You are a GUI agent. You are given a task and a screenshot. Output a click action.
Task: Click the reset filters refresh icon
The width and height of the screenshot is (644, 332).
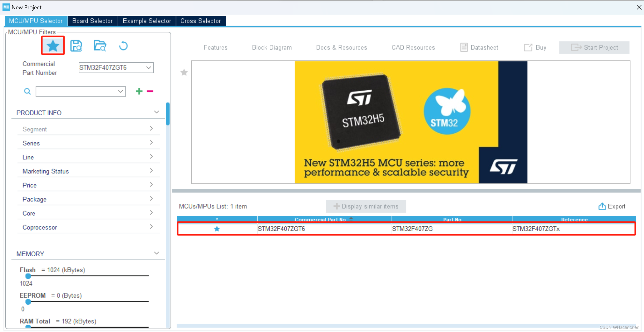(123, 46)
